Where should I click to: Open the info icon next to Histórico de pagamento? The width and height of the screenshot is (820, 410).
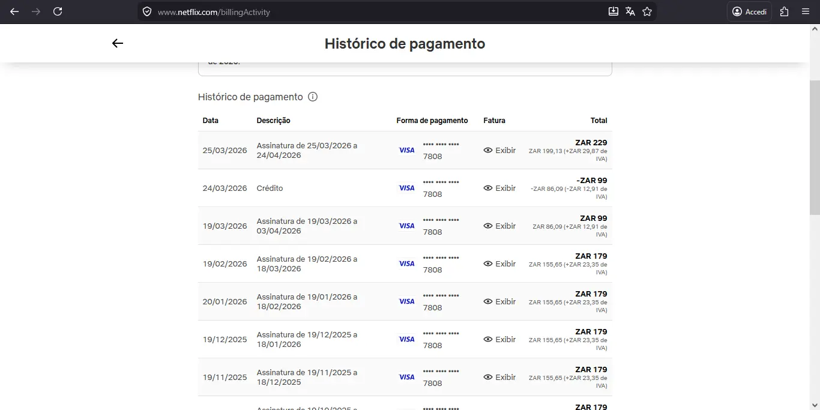313,97
